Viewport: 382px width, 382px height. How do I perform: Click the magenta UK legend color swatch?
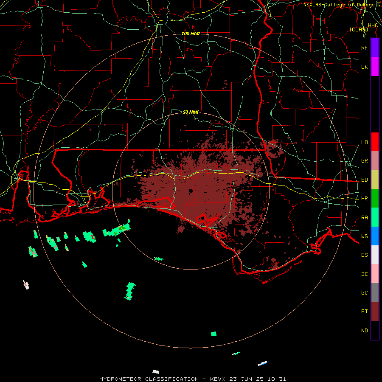[375, 67]
